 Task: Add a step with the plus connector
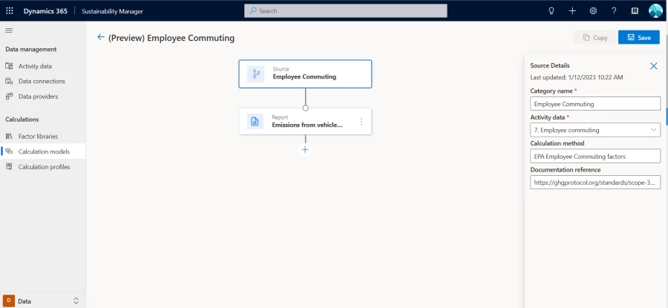(305, 150)
